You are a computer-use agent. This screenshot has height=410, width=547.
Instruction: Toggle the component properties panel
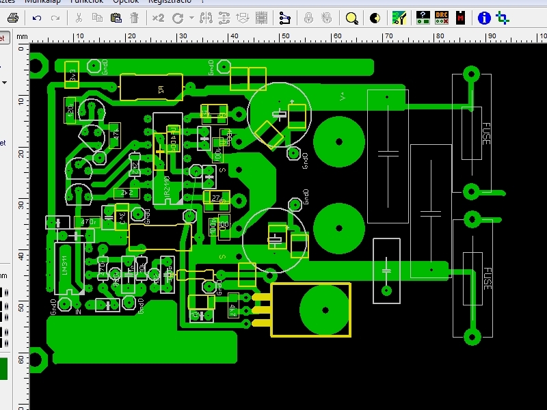click(x=423, y=18)
